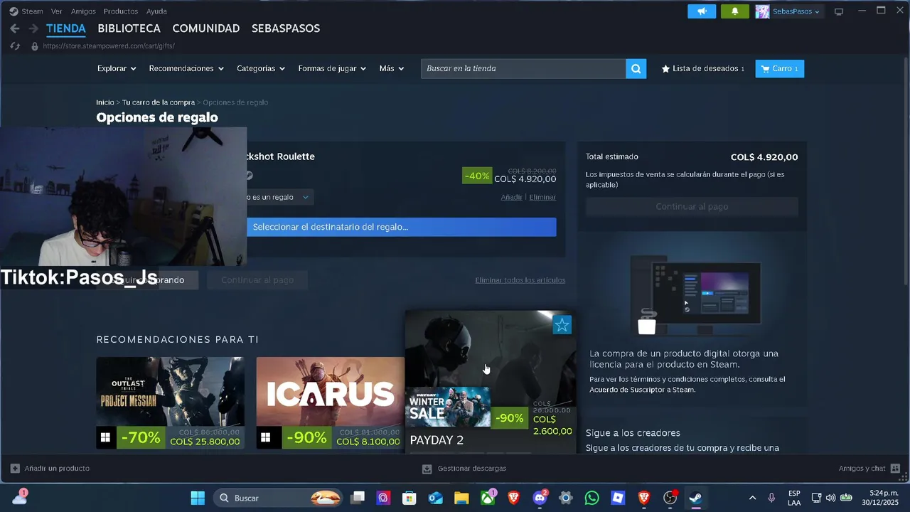Image resolution: width=910 pixels, height=512 pixels.
Task: Click the Buscar en la tienda field
Action: click(x=523, y=69)
